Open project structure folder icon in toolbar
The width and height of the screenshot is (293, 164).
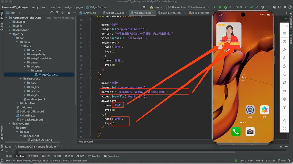[x=274, y=7]
